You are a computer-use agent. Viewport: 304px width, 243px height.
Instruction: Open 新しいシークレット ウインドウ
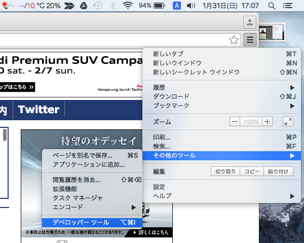tap(221, 72)
